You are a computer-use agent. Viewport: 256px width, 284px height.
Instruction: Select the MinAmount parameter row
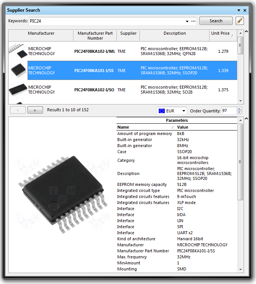pos(177,263)
